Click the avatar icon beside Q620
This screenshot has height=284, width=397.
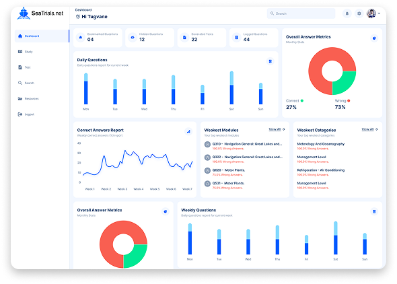coord(207,171)
